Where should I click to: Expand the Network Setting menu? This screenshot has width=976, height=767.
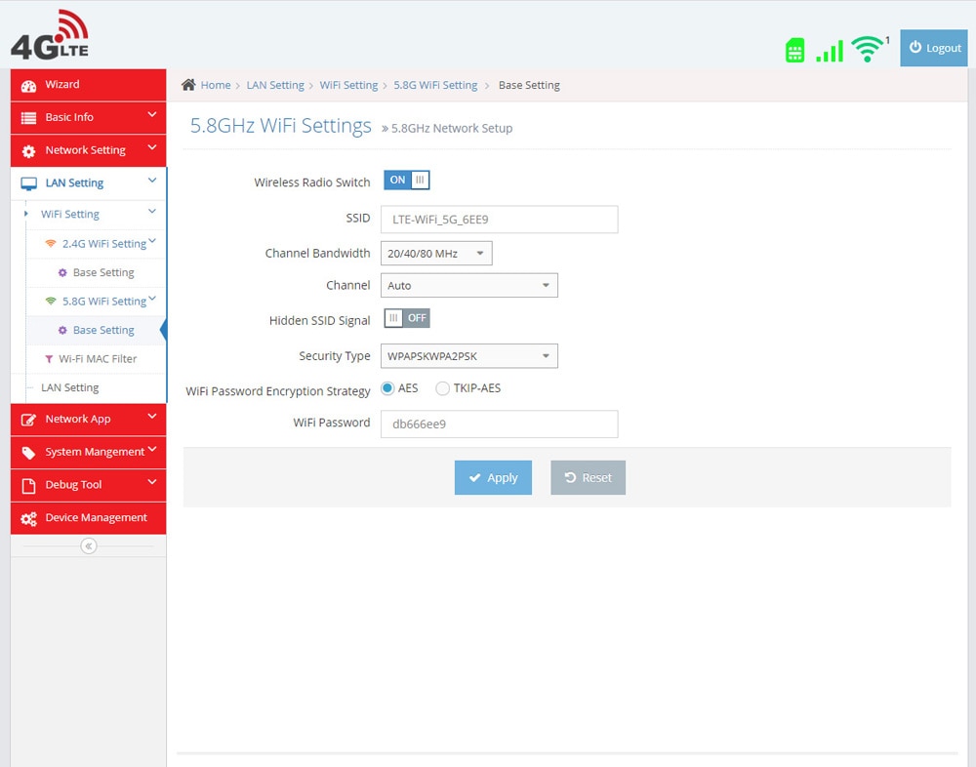(x=89, y=150)
